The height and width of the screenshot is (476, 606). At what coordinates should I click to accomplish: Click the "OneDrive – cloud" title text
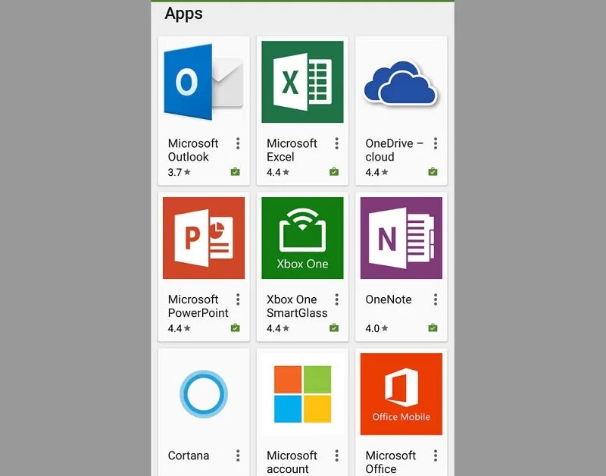[x=394, y=150]
